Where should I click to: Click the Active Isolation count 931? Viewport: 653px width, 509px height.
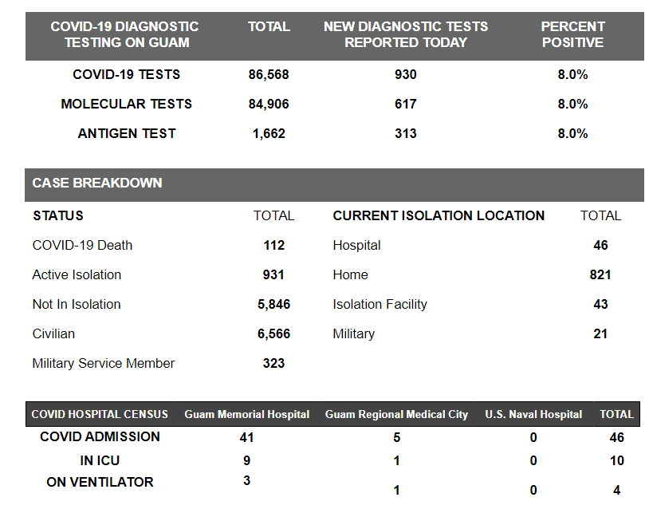point(273,274)
